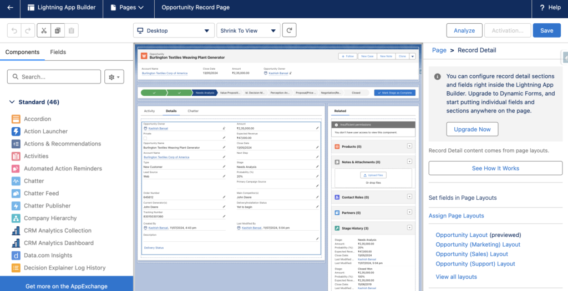
Task: Collapse the Standard components section
Action: tap(12, 102)
